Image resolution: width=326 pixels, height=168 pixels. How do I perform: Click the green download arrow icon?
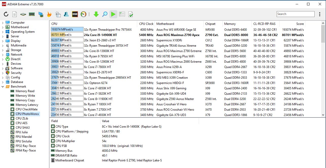(96, 14)
